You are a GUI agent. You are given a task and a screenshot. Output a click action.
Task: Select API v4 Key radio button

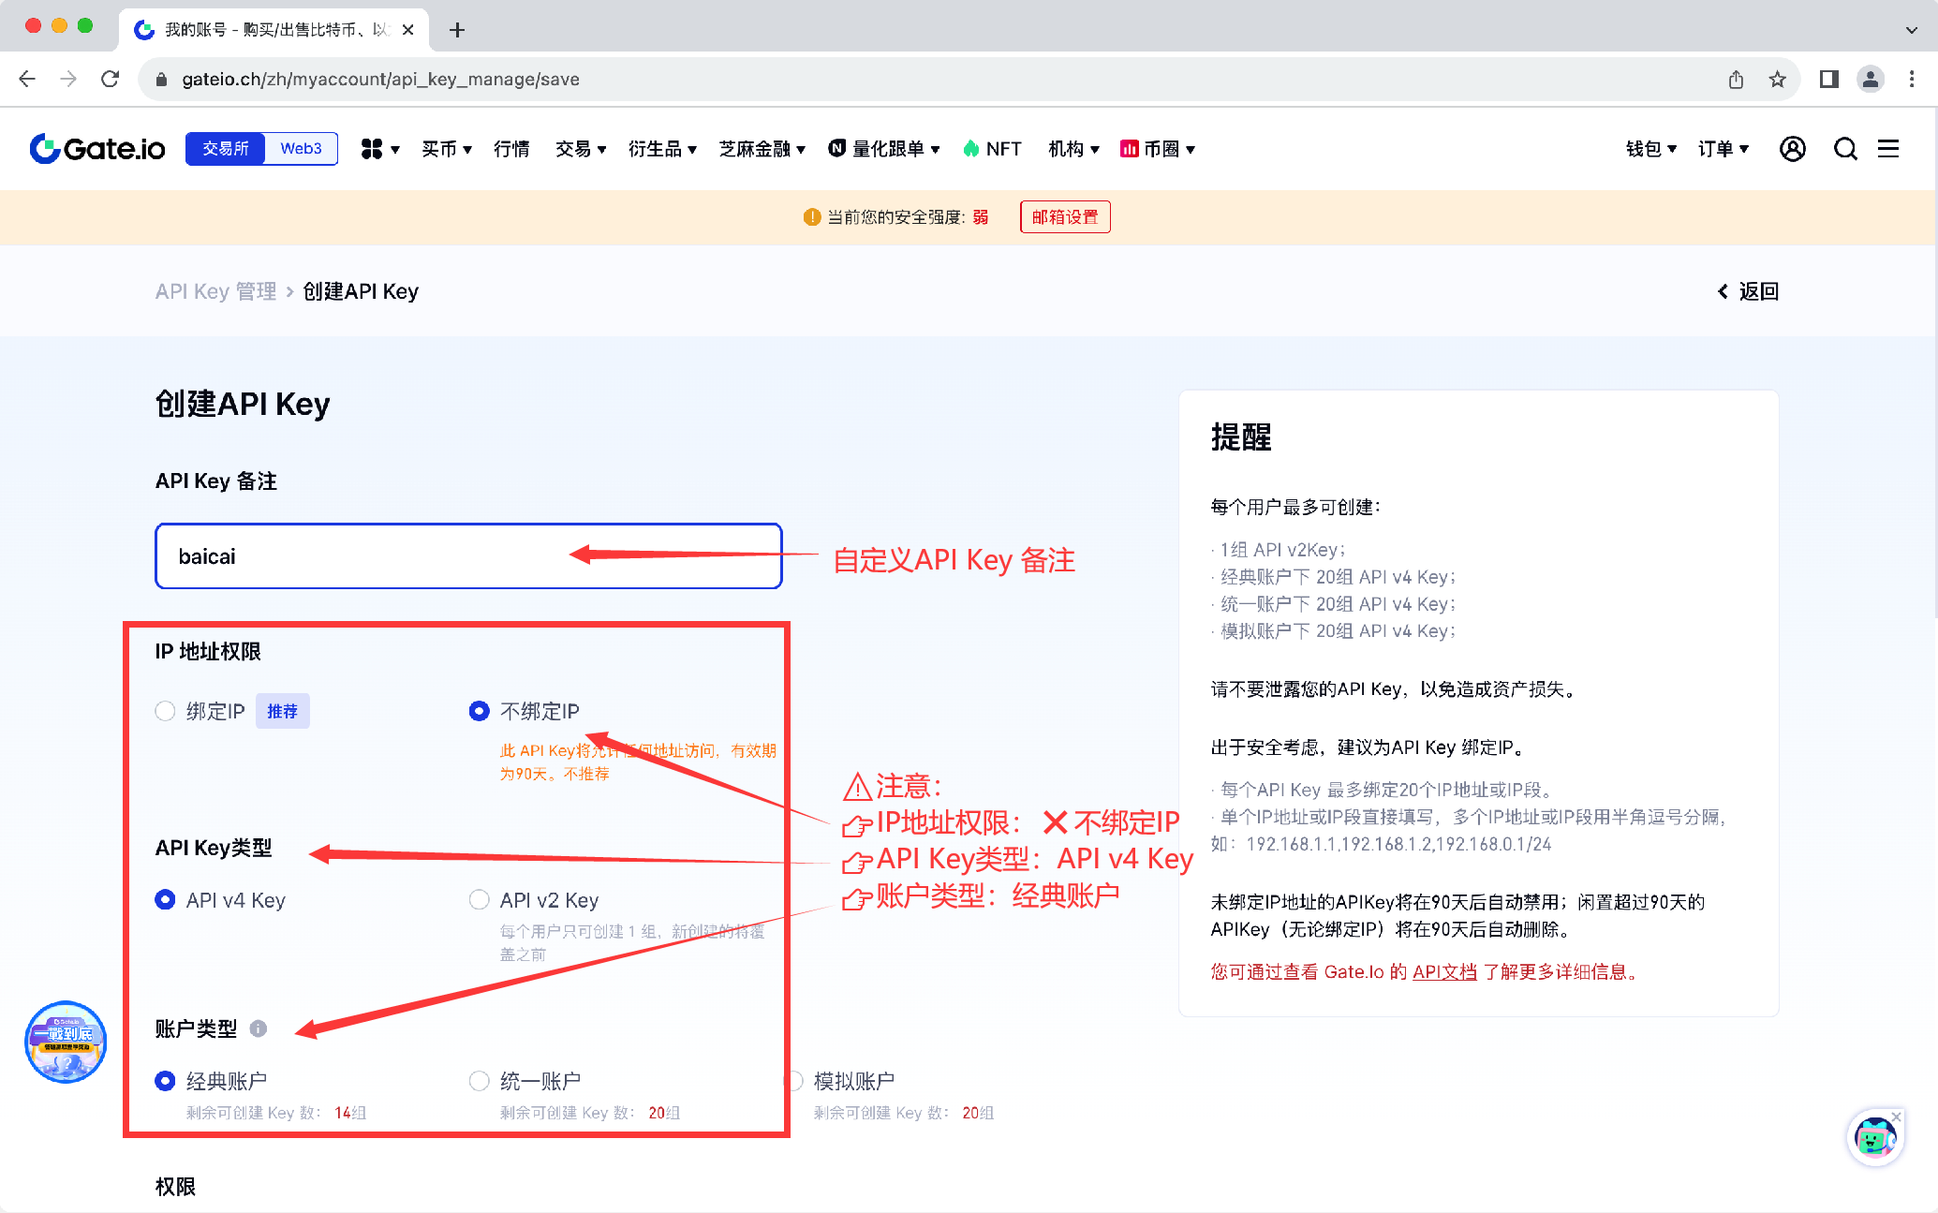pyautogui.click(x=165, y=900)
